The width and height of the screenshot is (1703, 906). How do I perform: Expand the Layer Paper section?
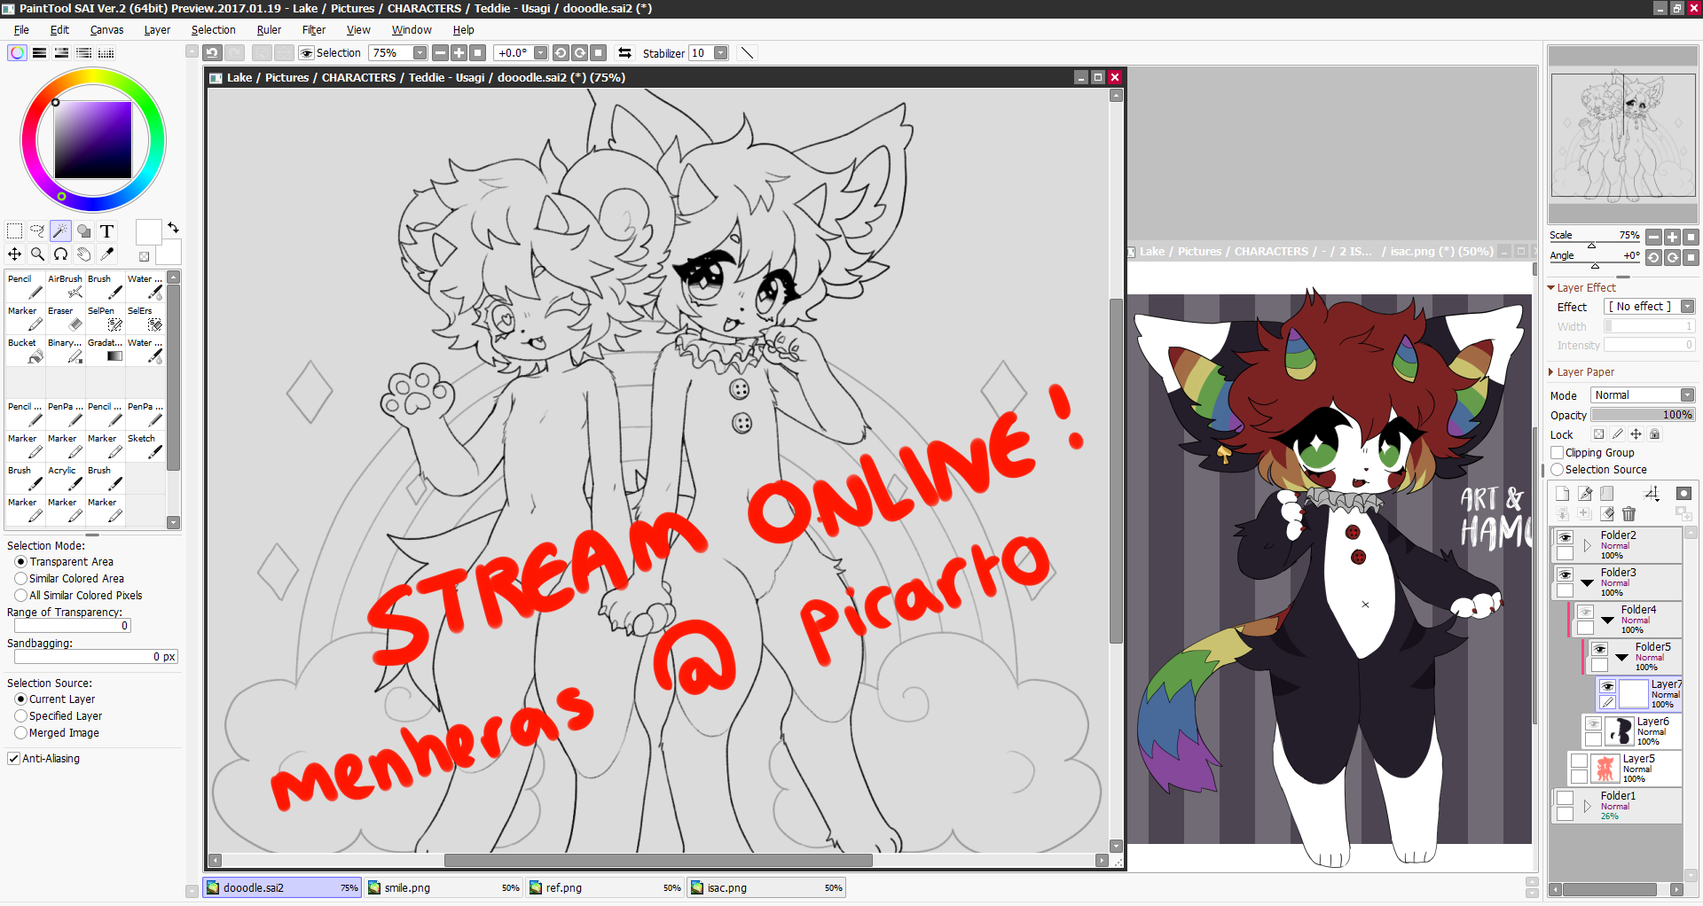click(1551, 372)
